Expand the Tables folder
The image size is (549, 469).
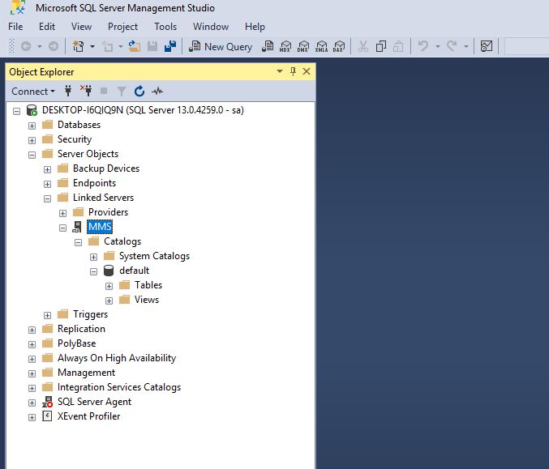pyautogui.click(x=109, y=286)
